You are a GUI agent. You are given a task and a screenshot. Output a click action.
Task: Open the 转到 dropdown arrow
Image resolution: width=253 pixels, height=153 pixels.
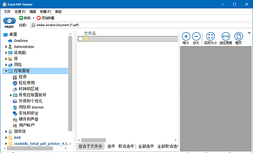point(34,18)
